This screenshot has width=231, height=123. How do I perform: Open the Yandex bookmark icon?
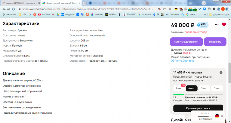35,14
